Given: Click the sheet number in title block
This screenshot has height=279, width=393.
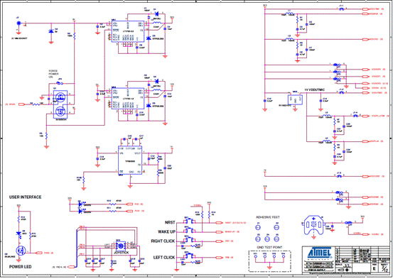Looking at the screenshot, I should 384,269.
